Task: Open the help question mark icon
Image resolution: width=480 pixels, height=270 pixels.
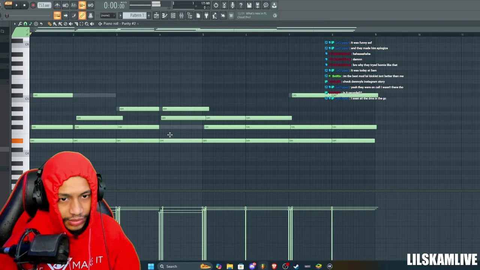Action: tap(241, 5)
